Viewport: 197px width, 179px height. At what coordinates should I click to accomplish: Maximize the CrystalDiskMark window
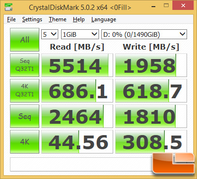(x=166, y=6)
